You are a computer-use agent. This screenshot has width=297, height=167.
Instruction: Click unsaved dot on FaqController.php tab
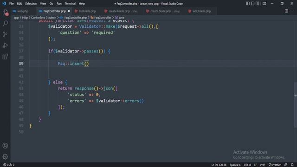69,11
